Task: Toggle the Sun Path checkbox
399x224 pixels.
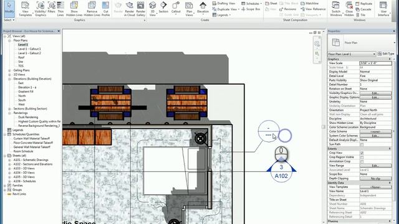Action: (362, 144)
